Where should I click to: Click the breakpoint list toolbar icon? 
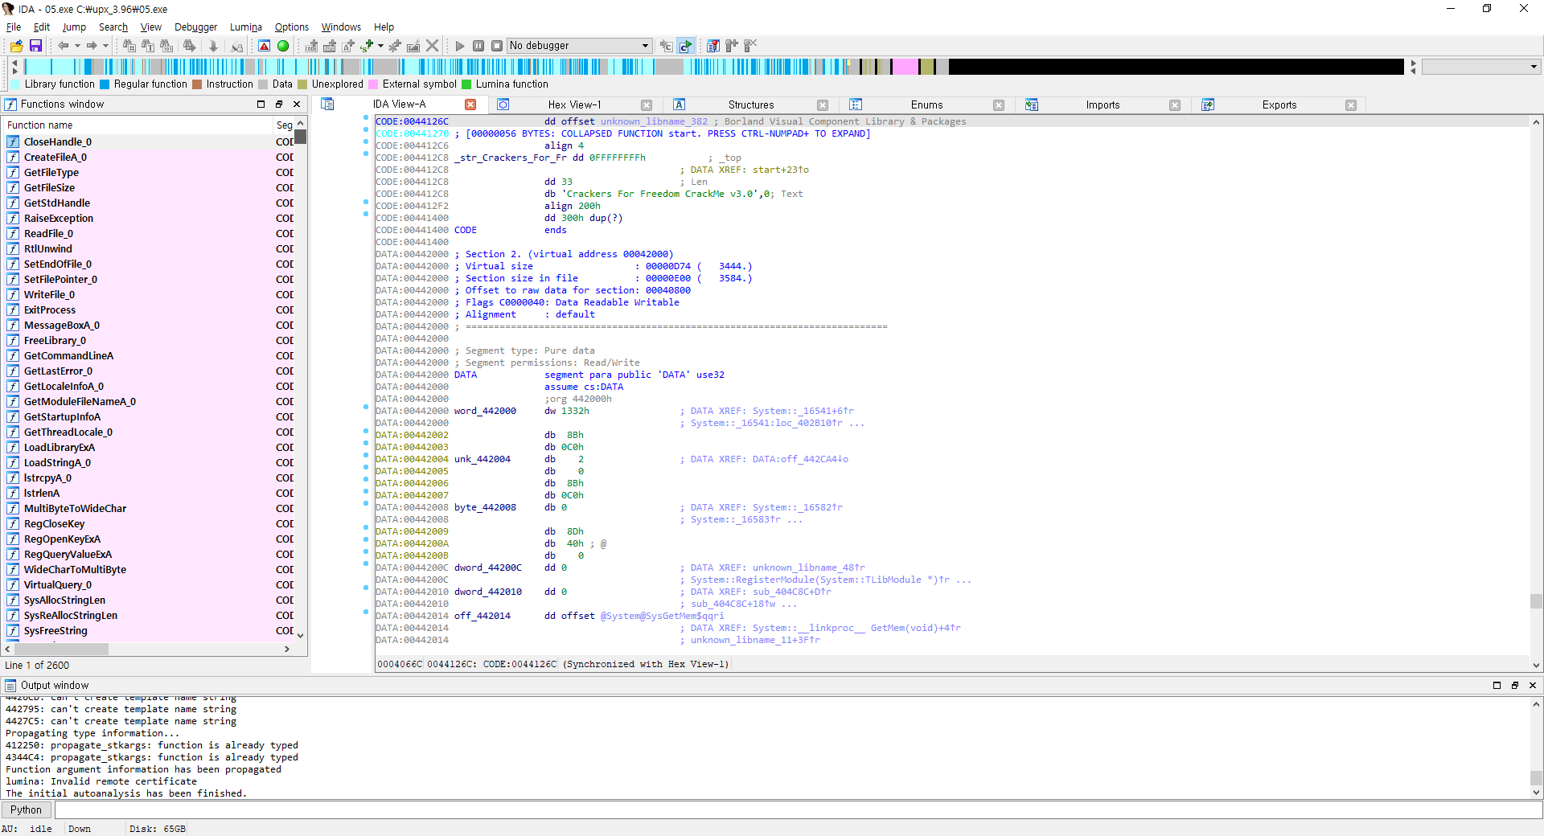[x=713, y=46]
